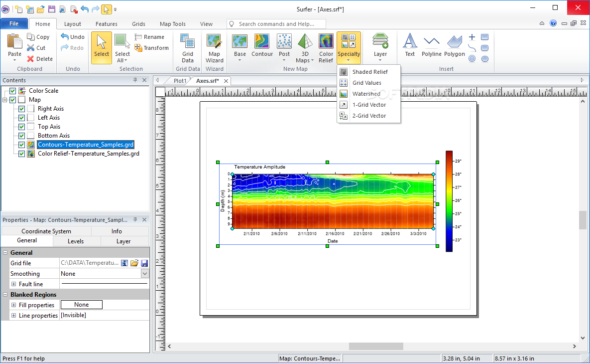Collapse the General section
The height and width of the screenshot is (363, 590).
(x=5, y=253)
